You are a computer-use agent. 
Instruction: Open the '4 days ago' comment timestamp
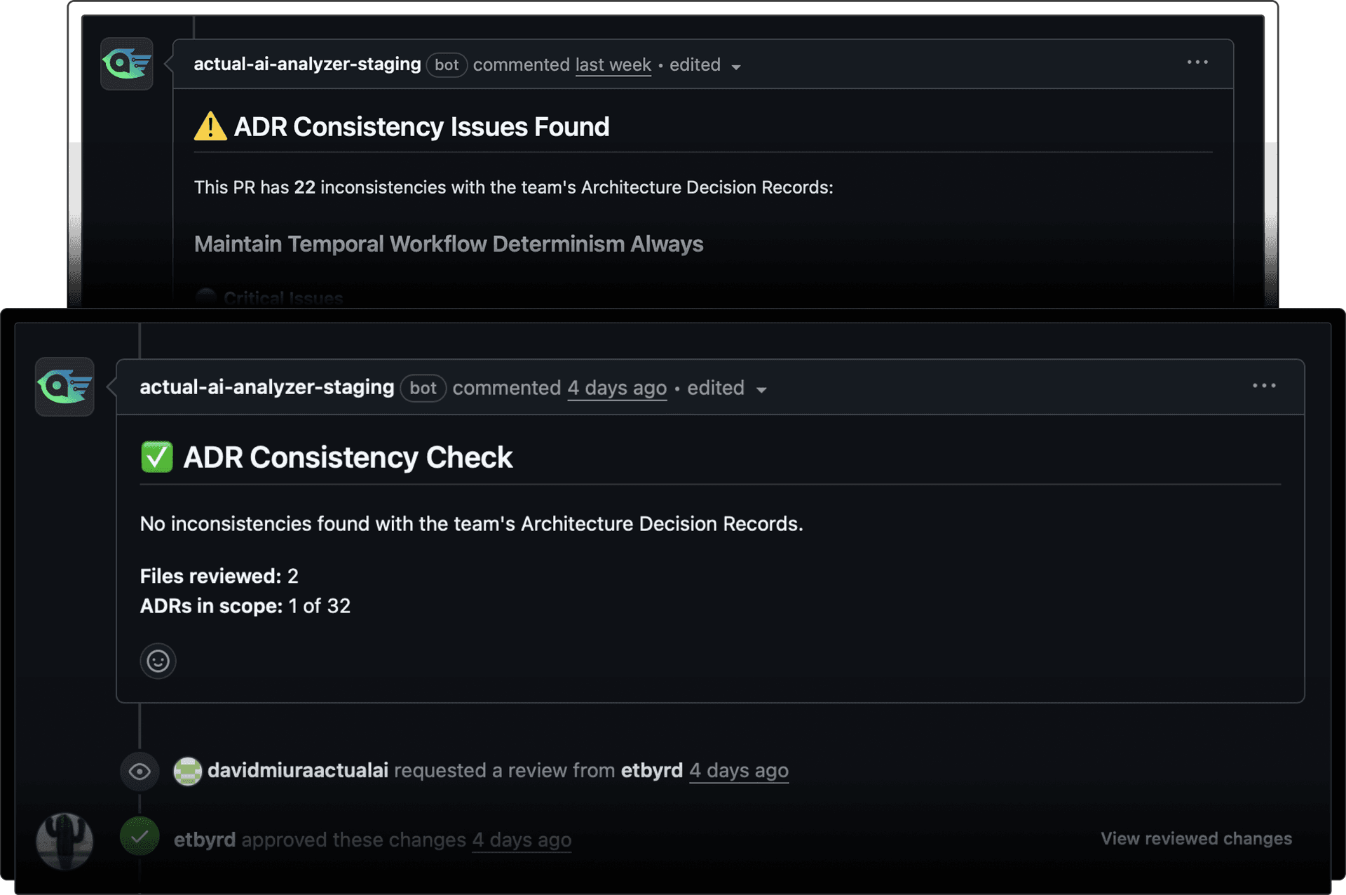click(x=616, y=388)
